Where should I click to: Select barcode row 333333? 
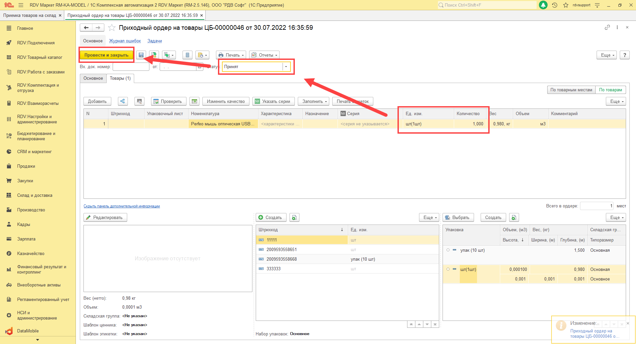347,269
